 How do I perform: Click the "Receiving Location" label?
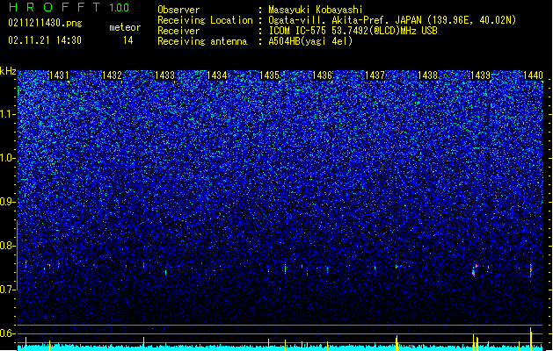[x=205, y=20]
